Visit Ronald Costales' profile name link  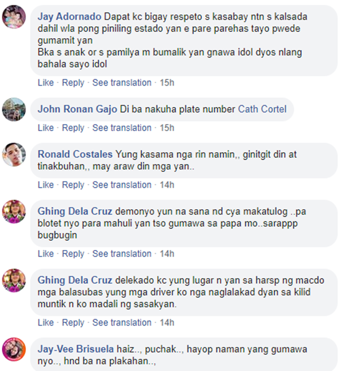click(75, 155)
